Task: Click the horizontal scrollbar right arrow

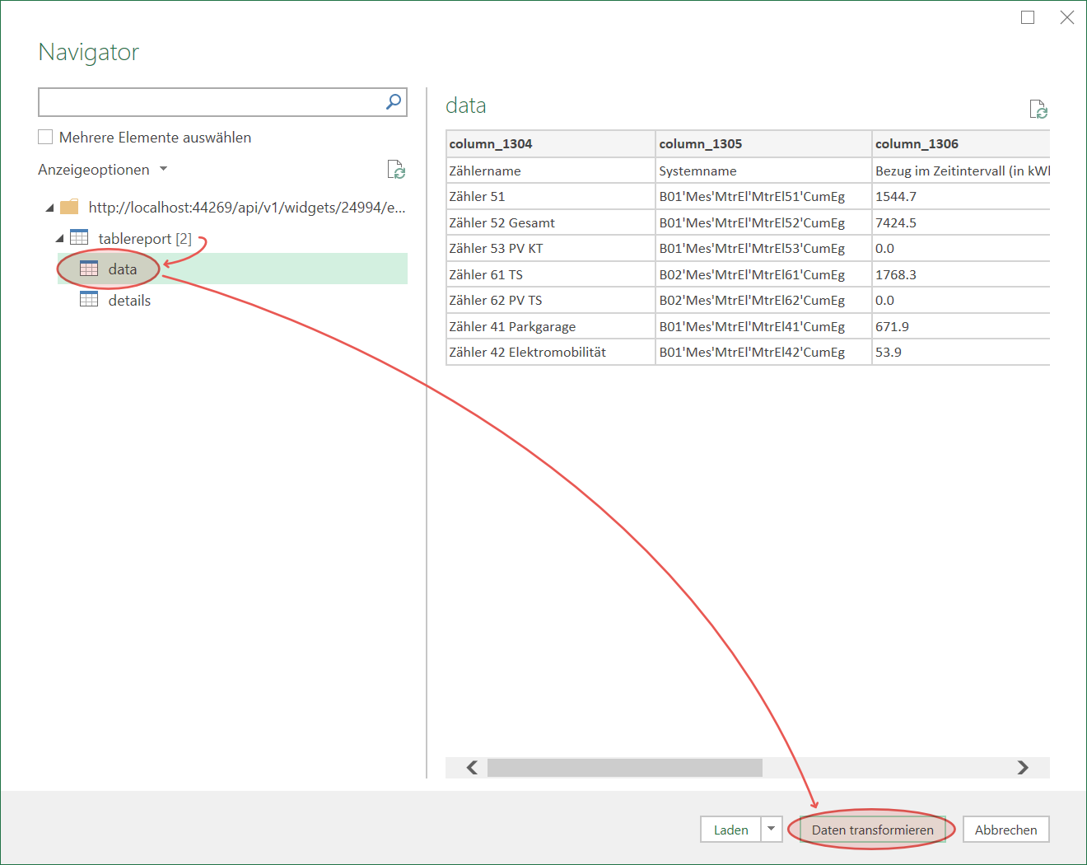Action: coord(1023,767)
